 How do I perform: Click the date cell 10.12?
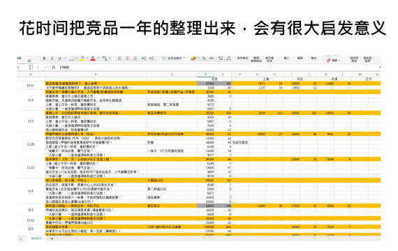(31, 220)
